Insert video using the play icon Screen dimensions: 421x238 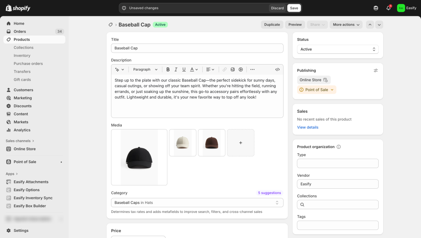pos(241,69)
